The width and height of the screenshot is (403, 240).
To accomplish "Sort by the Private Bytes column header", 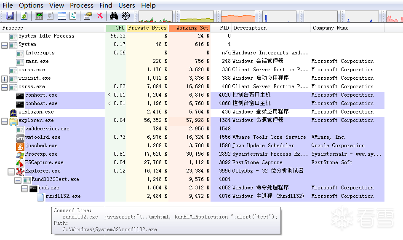I will pos(147,28).
